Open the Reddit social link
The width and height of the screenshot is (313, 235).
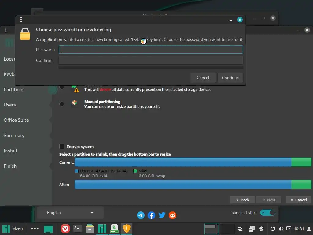(172, 215)
